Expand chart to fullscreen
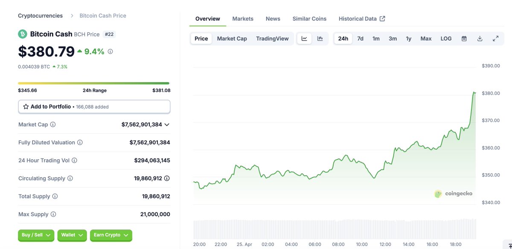 [x=495, y=39]
